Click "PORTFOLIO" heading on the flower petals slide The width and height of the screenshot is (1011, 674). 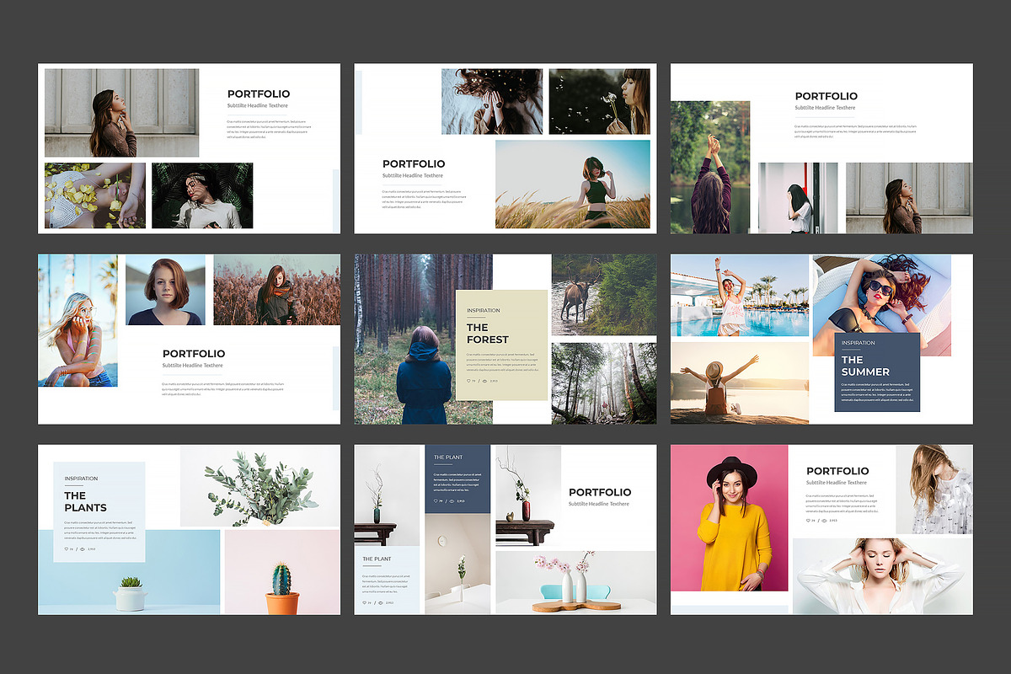[259, 94]
